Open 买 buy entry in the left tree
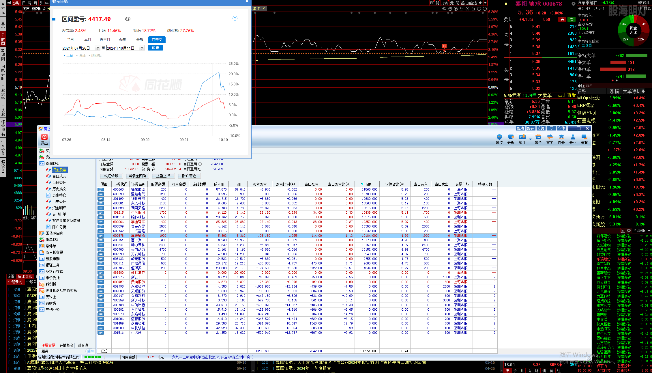The image size is (652, 373). pos(44,151)
